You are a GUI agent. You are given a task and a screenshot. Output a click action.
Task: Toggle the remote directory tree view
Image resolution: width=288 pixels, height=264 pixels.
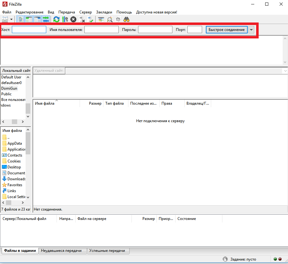37,19
